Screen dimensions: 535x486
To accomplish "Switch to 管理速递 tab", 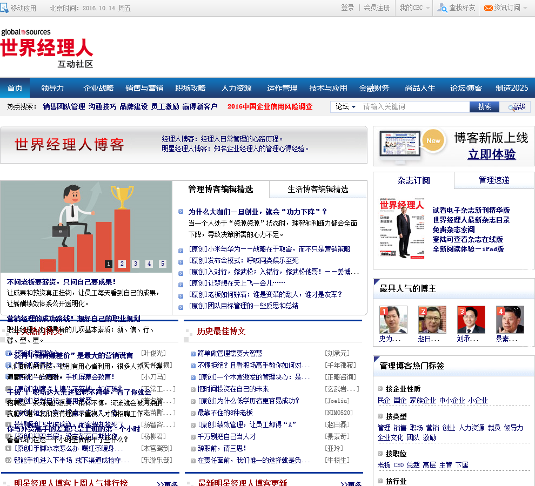I will tap(494, 180).
